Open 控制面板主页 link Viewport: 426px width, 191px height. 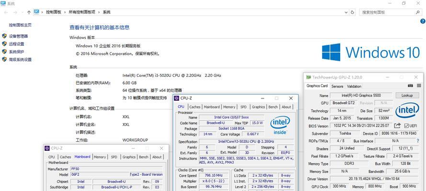pyautogui.click(x=21, y=25)
